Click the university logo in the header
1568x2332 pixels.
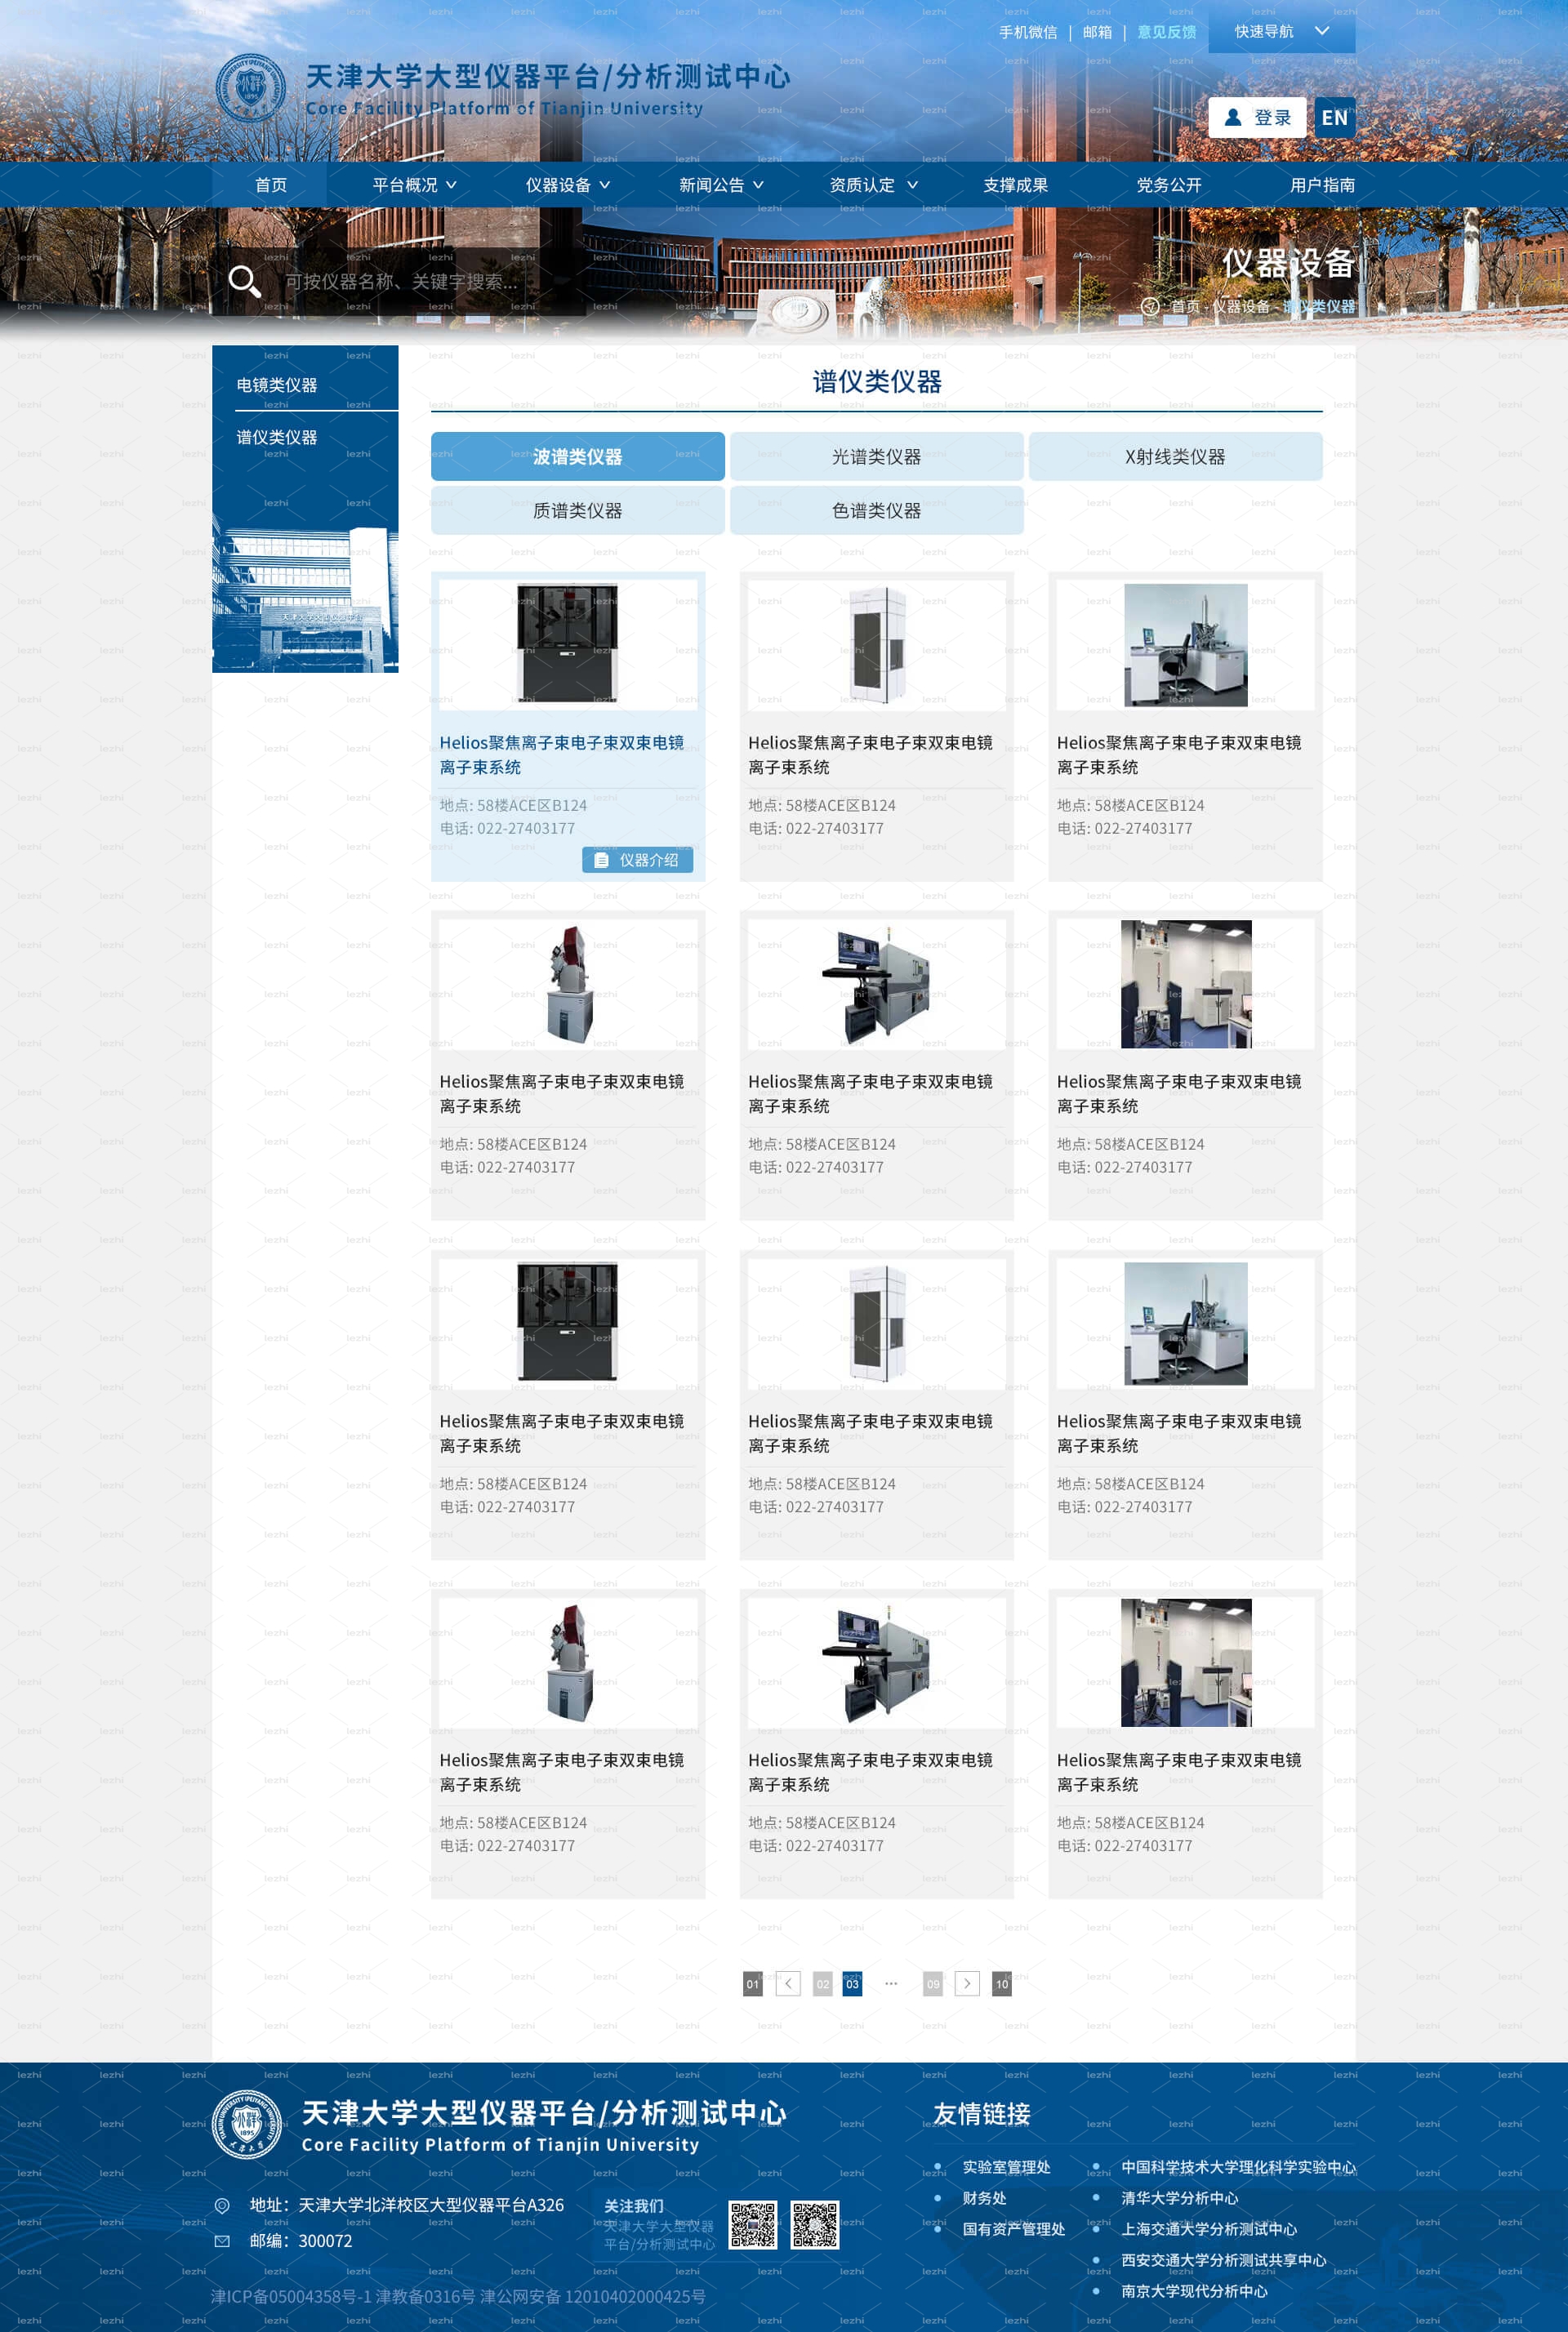click(x=251, y=88)
